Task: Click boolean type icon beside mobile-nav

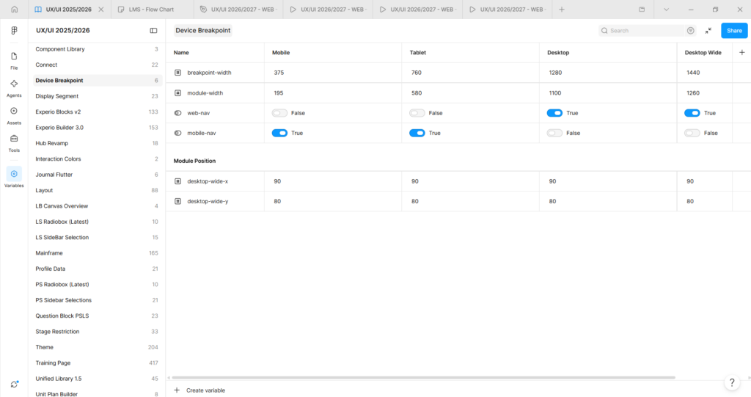Action: click(177, 133)
